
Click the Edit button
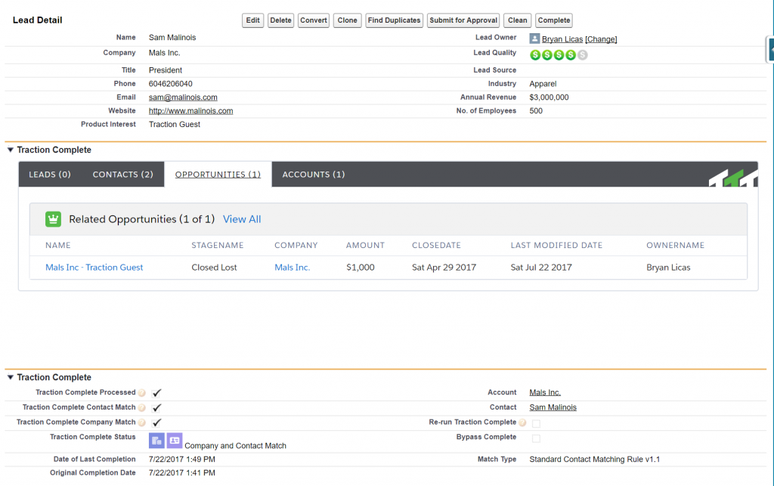[x=252, y=20]
